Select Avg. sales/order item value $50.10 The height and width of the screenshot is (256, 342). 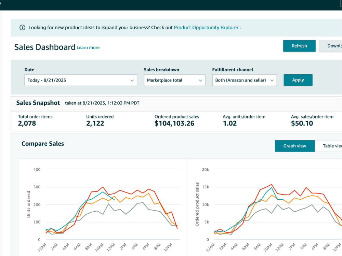pos(302,124)
